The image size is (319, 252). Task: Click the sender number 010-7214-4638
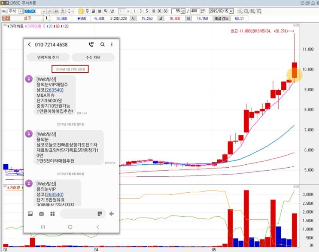[x=51, y=45]
